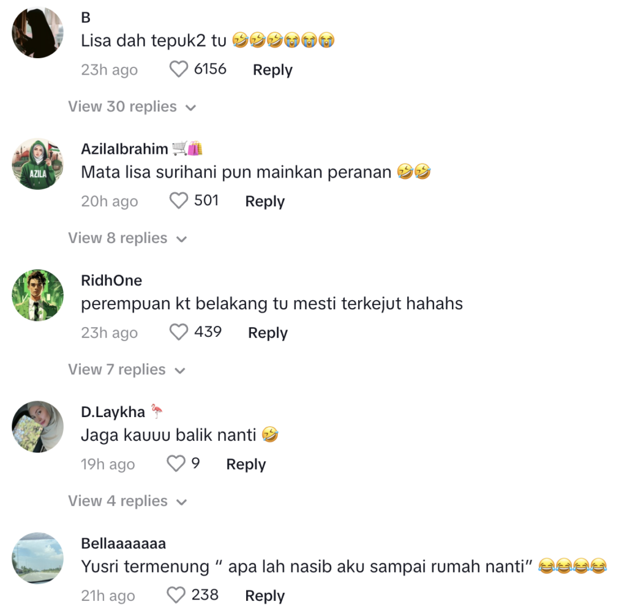The height and width of the screenshot is (610, 627).
Task: Heart Bellaaaaaaa's comment with 238 likes
Action: click(176, 595)
